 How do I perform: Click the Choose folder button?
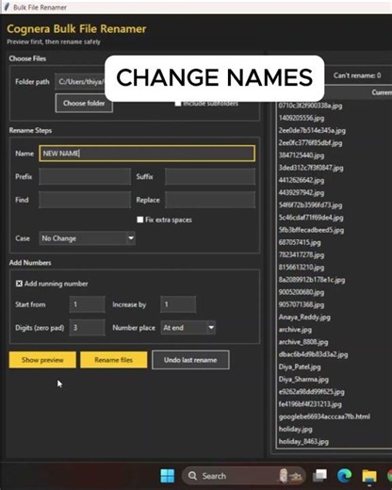tap(84, 103)
